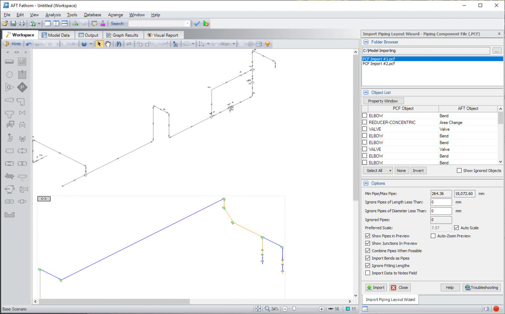
Task: Open the Analysis menu
Action: [53, 15]
